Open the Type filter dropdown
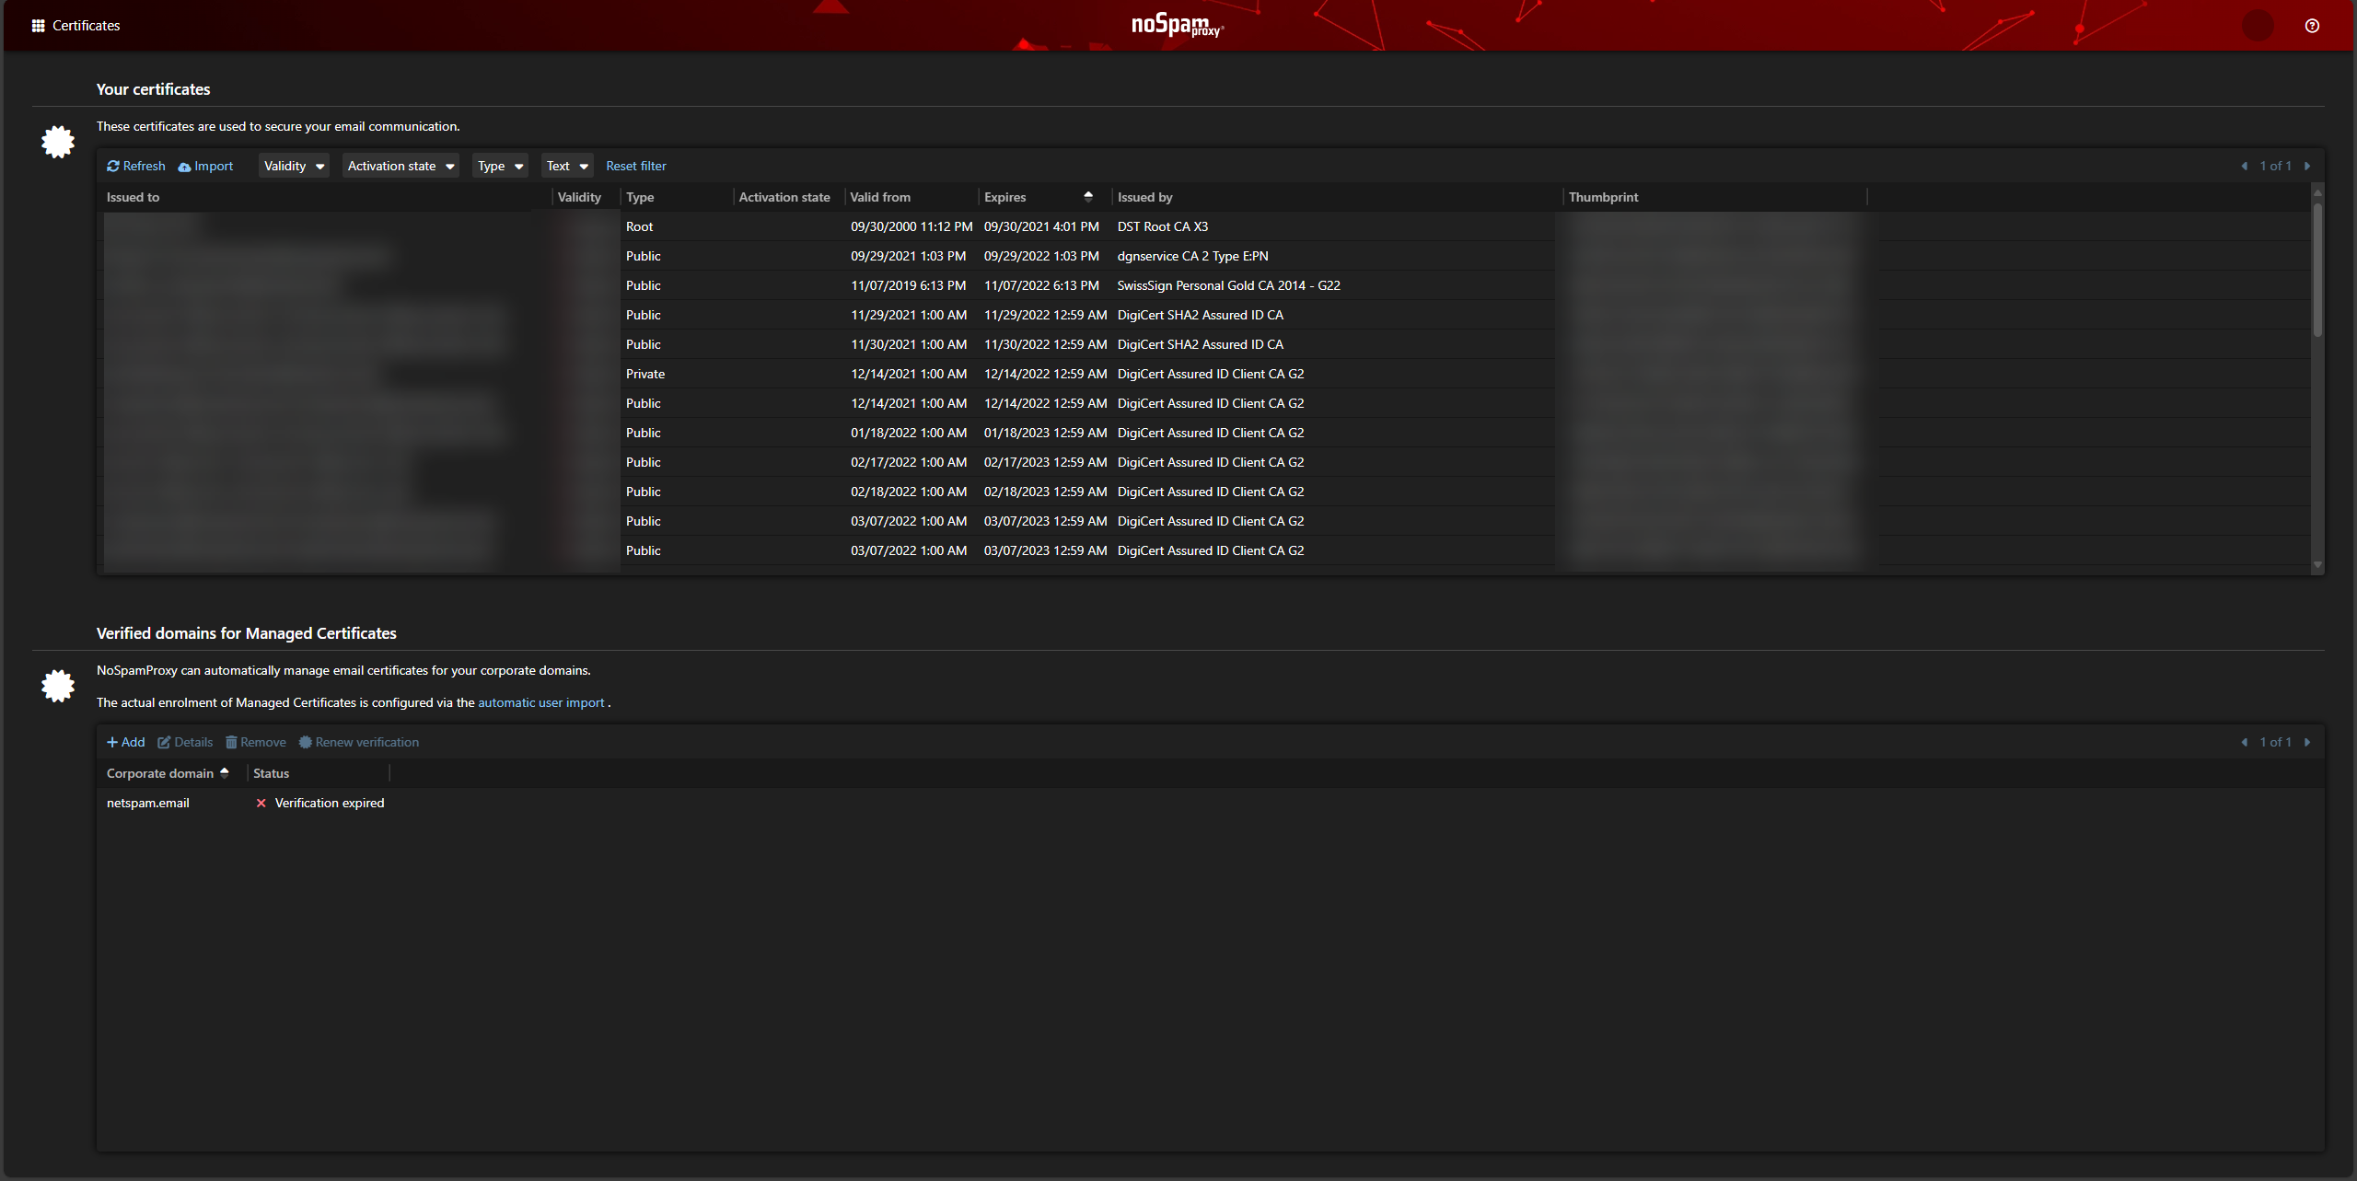Viewport: 2357px width, 1181px height. tap(500, 167)
